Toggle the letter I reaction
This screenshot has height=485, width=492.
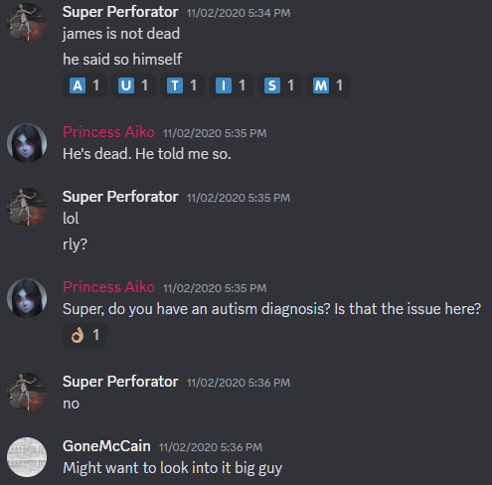pos(231,85)
